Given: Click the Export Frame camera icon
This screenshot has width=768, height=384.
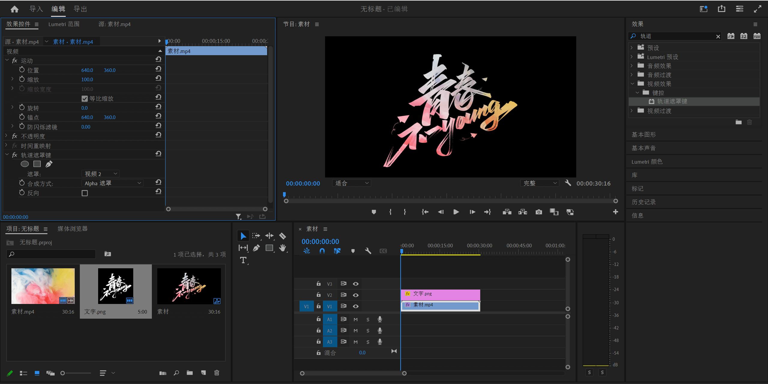Looking at the screenshot, I should click(539, 212).
